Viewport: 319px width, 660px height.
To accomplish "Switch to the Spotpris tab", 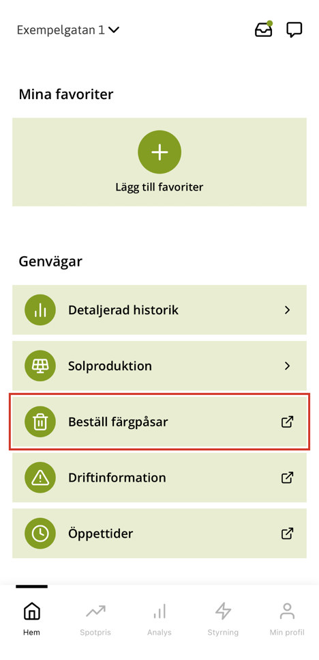I will (95, 619).
